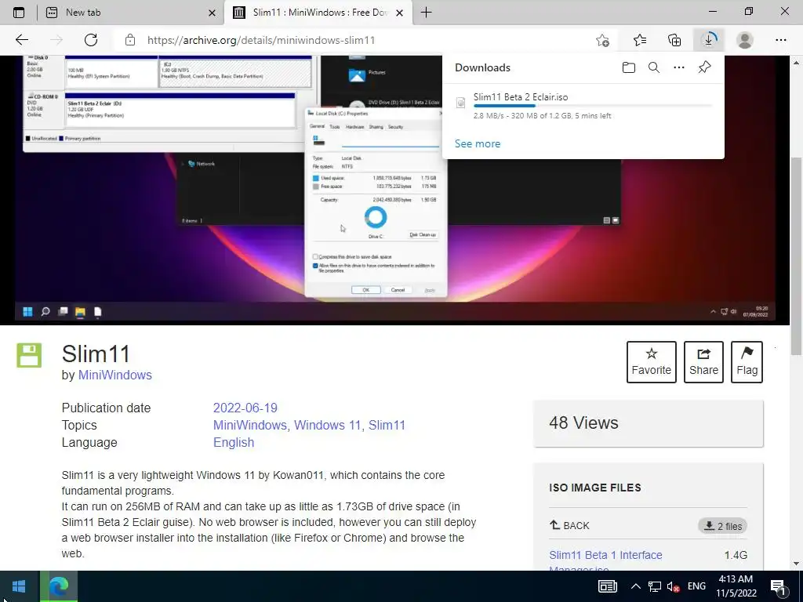Screen dimensions: 803x602
Task: Open taskbar touch keyboard icon
Action: pyautogui.click(x=608, y=586)
